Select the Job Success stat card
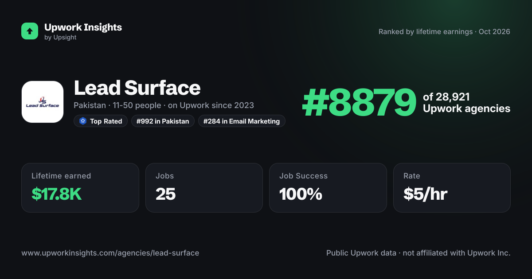532x279 pixels. click(x=328, y=188)
